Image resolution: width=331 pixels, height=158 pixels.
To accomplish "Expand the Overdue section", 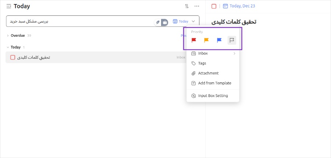I will (x=8, y=36).
